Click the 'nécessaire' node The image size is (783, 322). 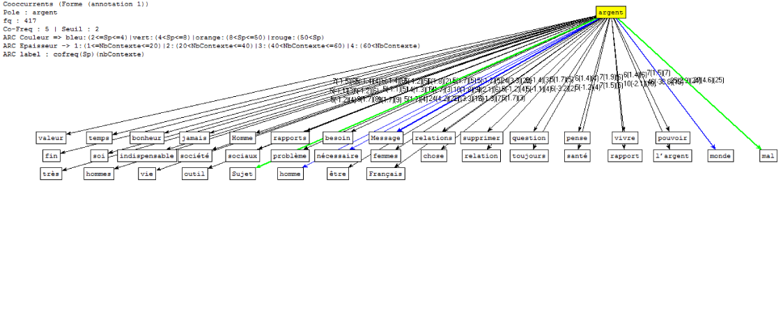tap(338, 155)
